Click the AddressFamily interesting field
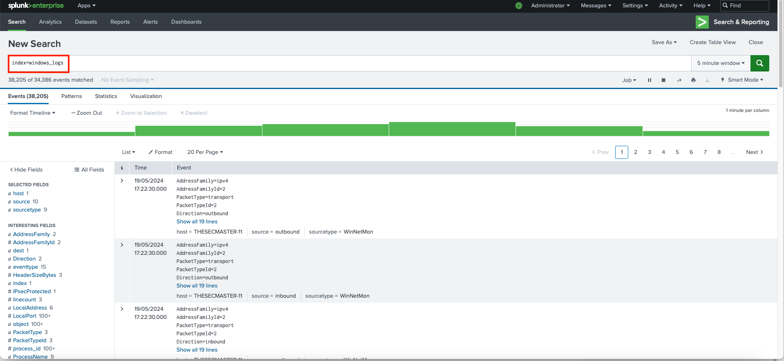 tap(31, 234)
